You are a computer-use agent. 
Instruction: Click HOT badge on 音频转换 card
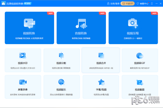coord(102,13)
